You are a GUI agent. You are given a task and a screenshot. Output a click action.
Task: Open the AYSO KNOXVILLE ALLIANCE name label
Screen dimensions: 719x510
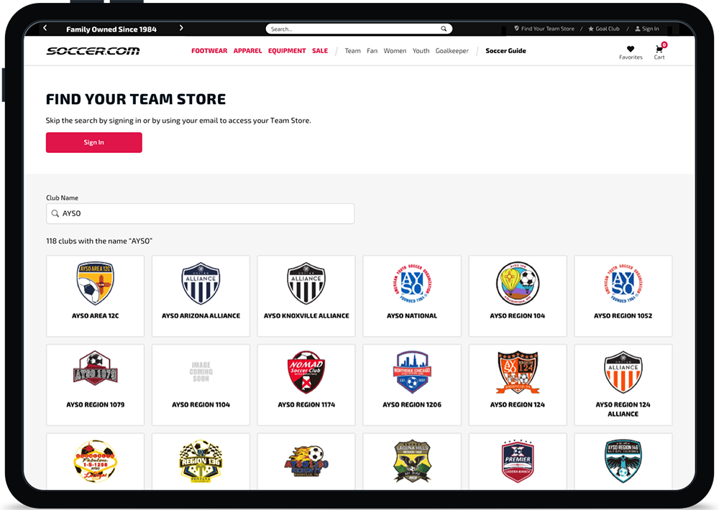pyautogui.click(x=306, y=316)
